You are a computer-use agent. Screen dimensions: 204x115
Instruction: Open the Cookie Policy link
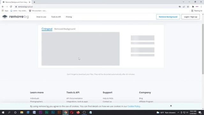(134, 106)
